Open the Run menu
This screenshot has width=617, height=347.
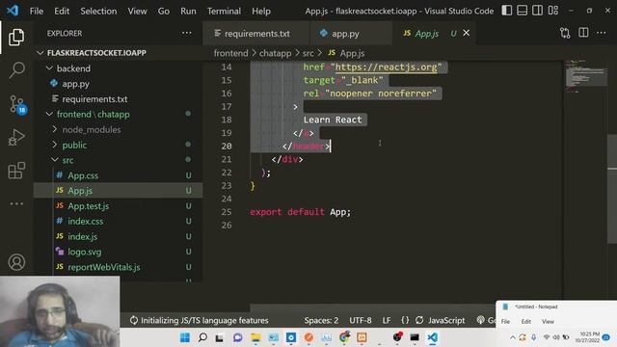coord(188,11)
